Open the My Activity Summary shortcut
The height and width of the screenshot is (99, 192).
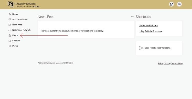[151, 31]
